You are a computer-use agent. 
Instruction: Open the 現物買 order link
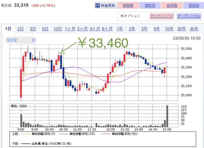point(128,5)
